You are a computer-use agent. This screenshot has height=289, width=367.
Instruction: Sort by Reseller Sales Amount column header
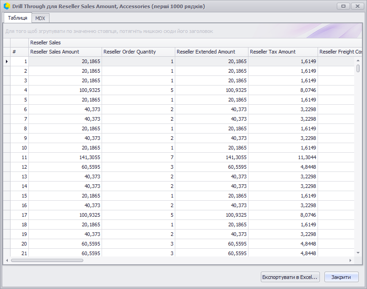pos(65,52)
